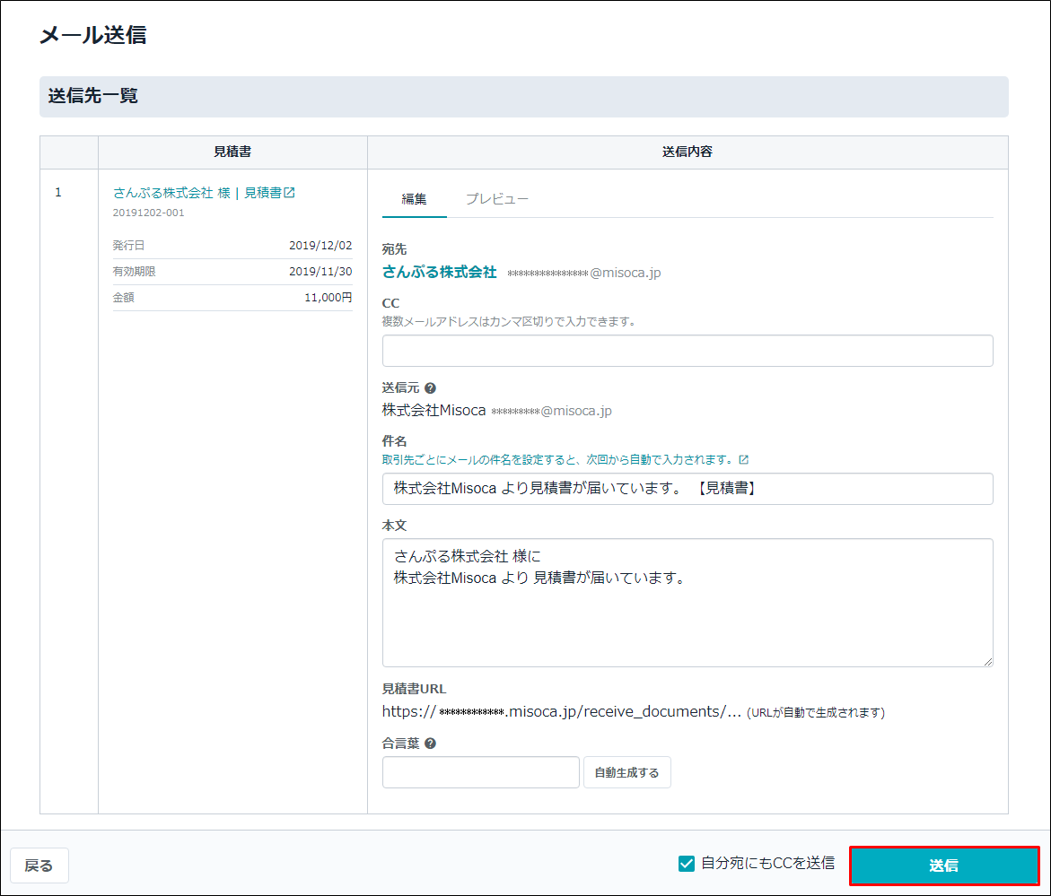Click resize handle of 本文 text area
Image resolution: width=1051 pixels, height=896 pixels.
(x=988, y=662)
